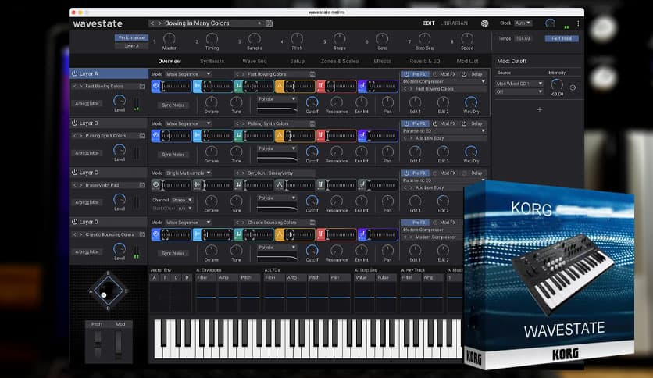
Task: Toggle Layer A Delay power
Action: coord(464,74)
